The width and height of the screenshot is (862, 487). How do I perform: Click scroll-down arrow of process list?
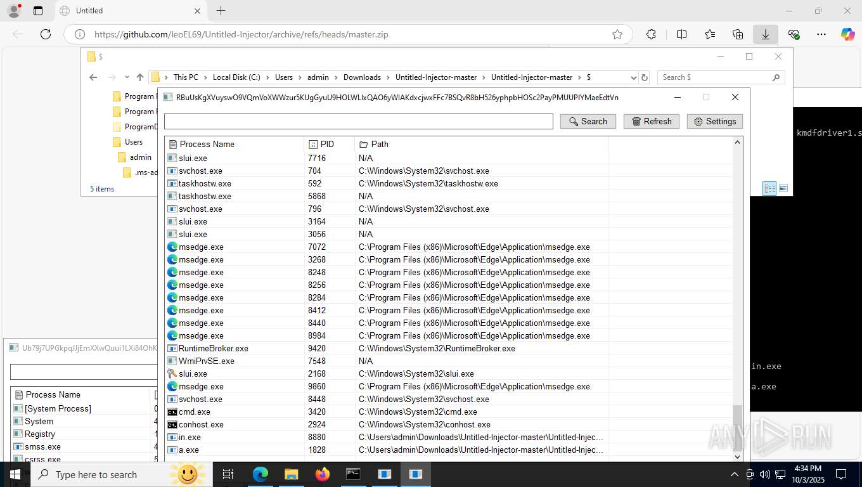737,456
